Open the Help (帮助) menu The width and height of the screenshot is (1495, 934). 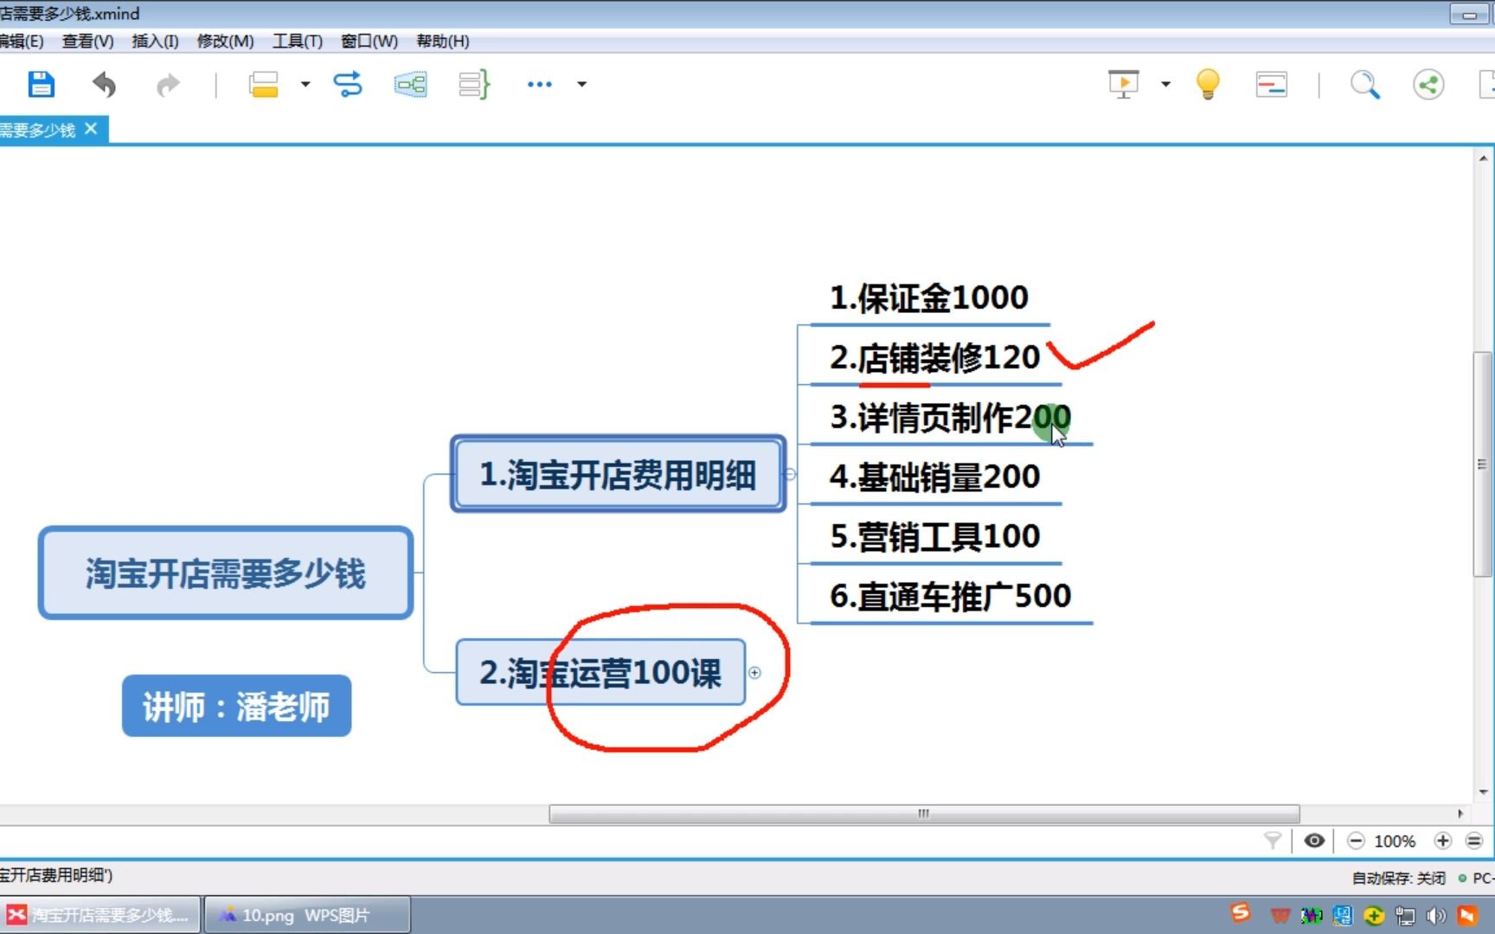tap(443, 41)
